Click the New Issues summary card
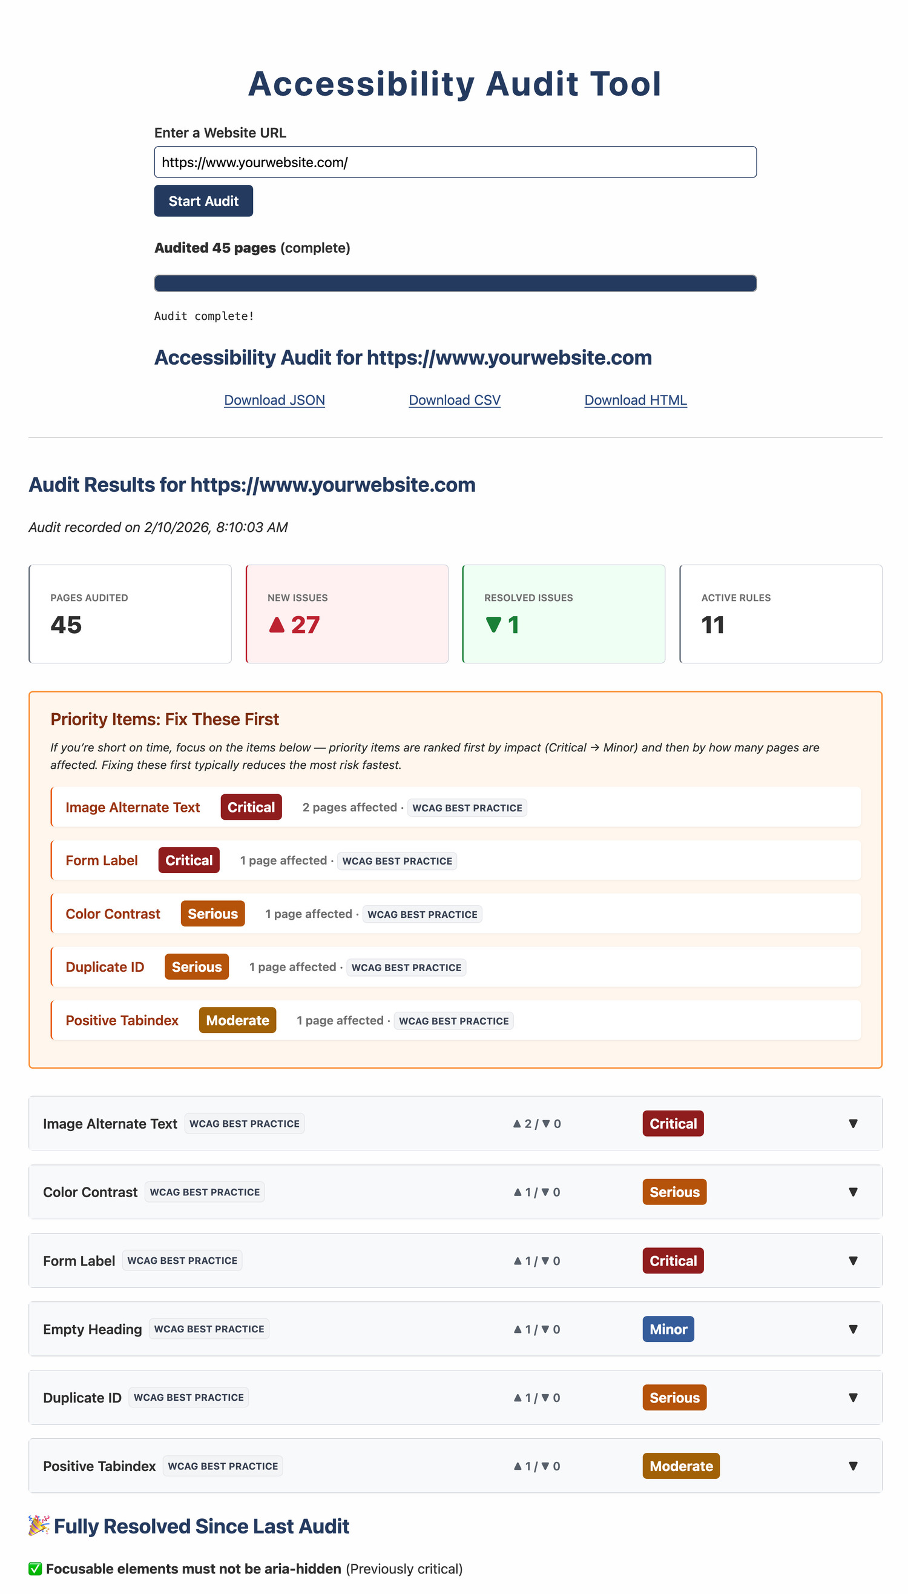908x1594 pixels. point(347,614)
